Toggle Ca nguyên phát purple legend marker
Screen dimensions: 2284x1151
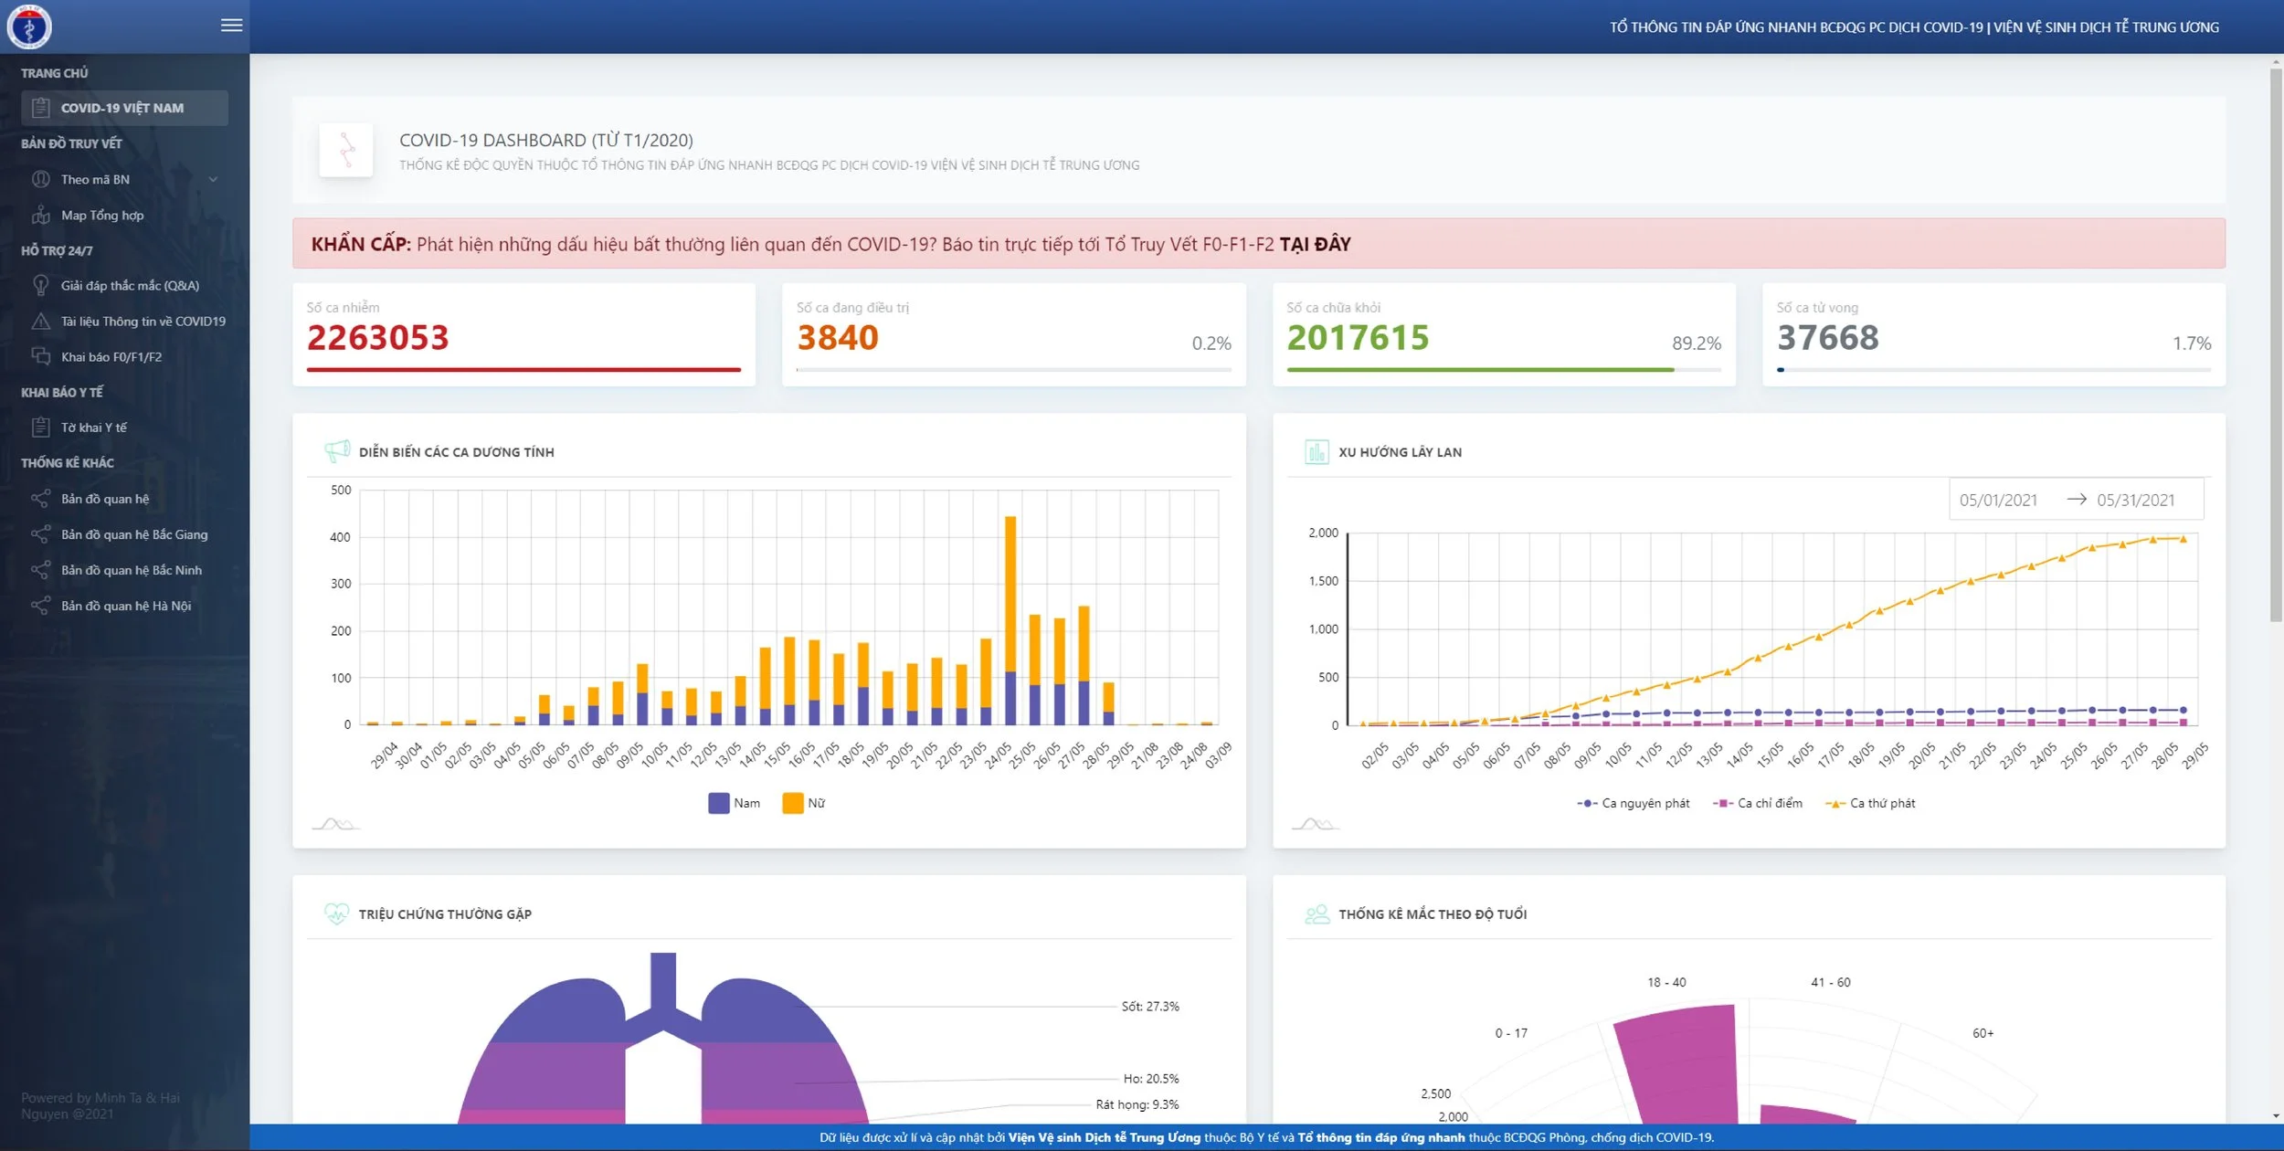[x=1587, y=803]
